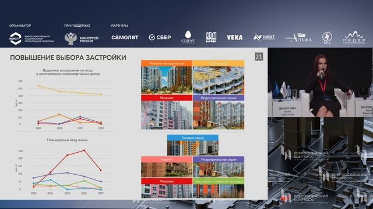Click the 750 axis label in upper chart
This screenshot has height=209, width=373.
20,81
